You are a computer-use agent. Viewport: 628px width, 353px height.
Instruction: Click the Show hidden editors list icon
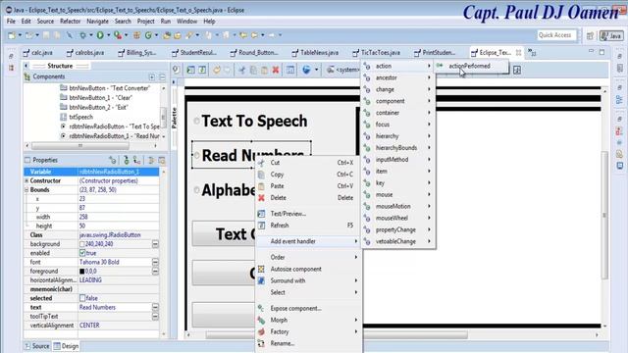click(x=532, y=52)
